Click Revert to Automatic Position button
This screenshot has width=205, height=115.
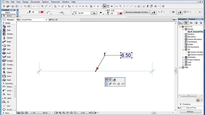tap(137, 12)
